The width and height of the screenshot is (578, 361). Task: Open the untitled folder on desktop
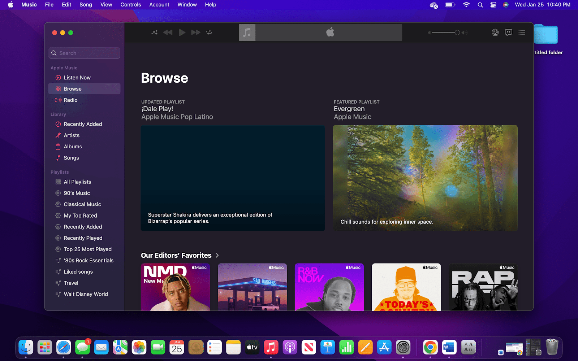pos(546,35)
